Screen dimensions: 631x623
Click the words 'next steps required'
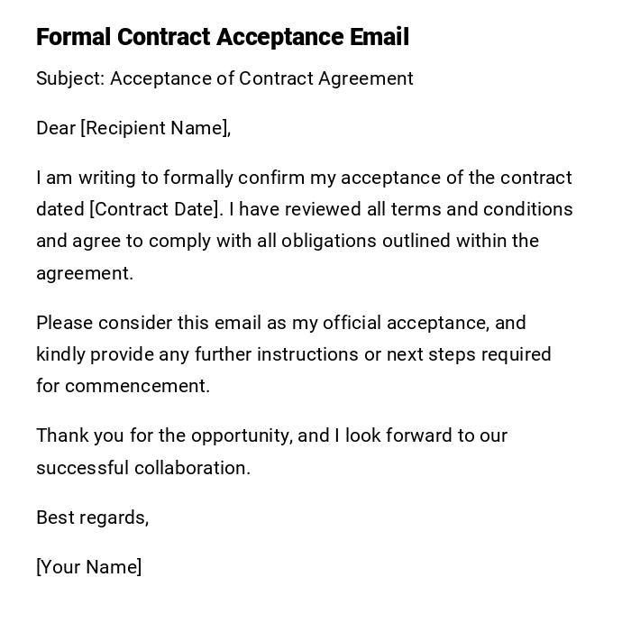tap(469, 354)
